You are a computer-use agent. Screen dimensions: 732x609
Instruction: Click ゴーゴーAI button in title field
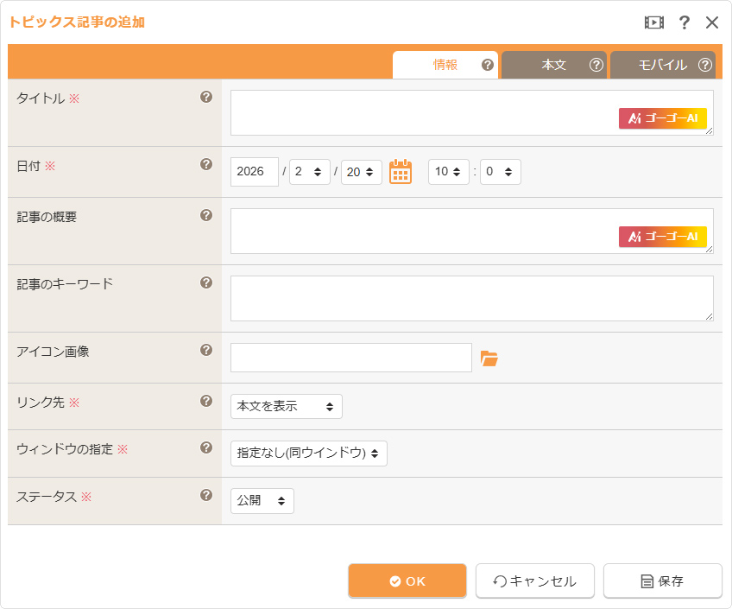(662, 118)
